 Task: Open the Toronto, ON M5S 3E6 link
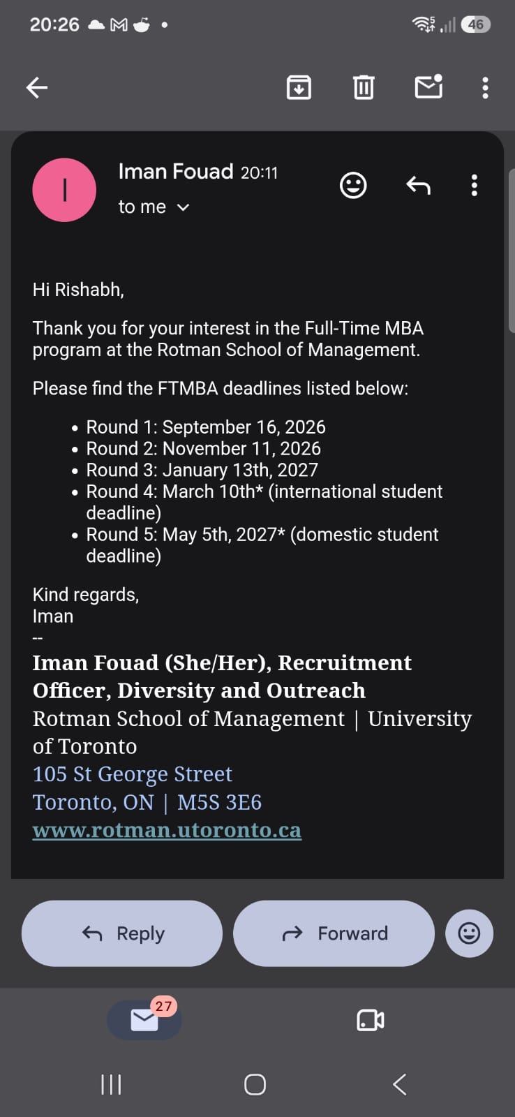click(x=147, y=802)
